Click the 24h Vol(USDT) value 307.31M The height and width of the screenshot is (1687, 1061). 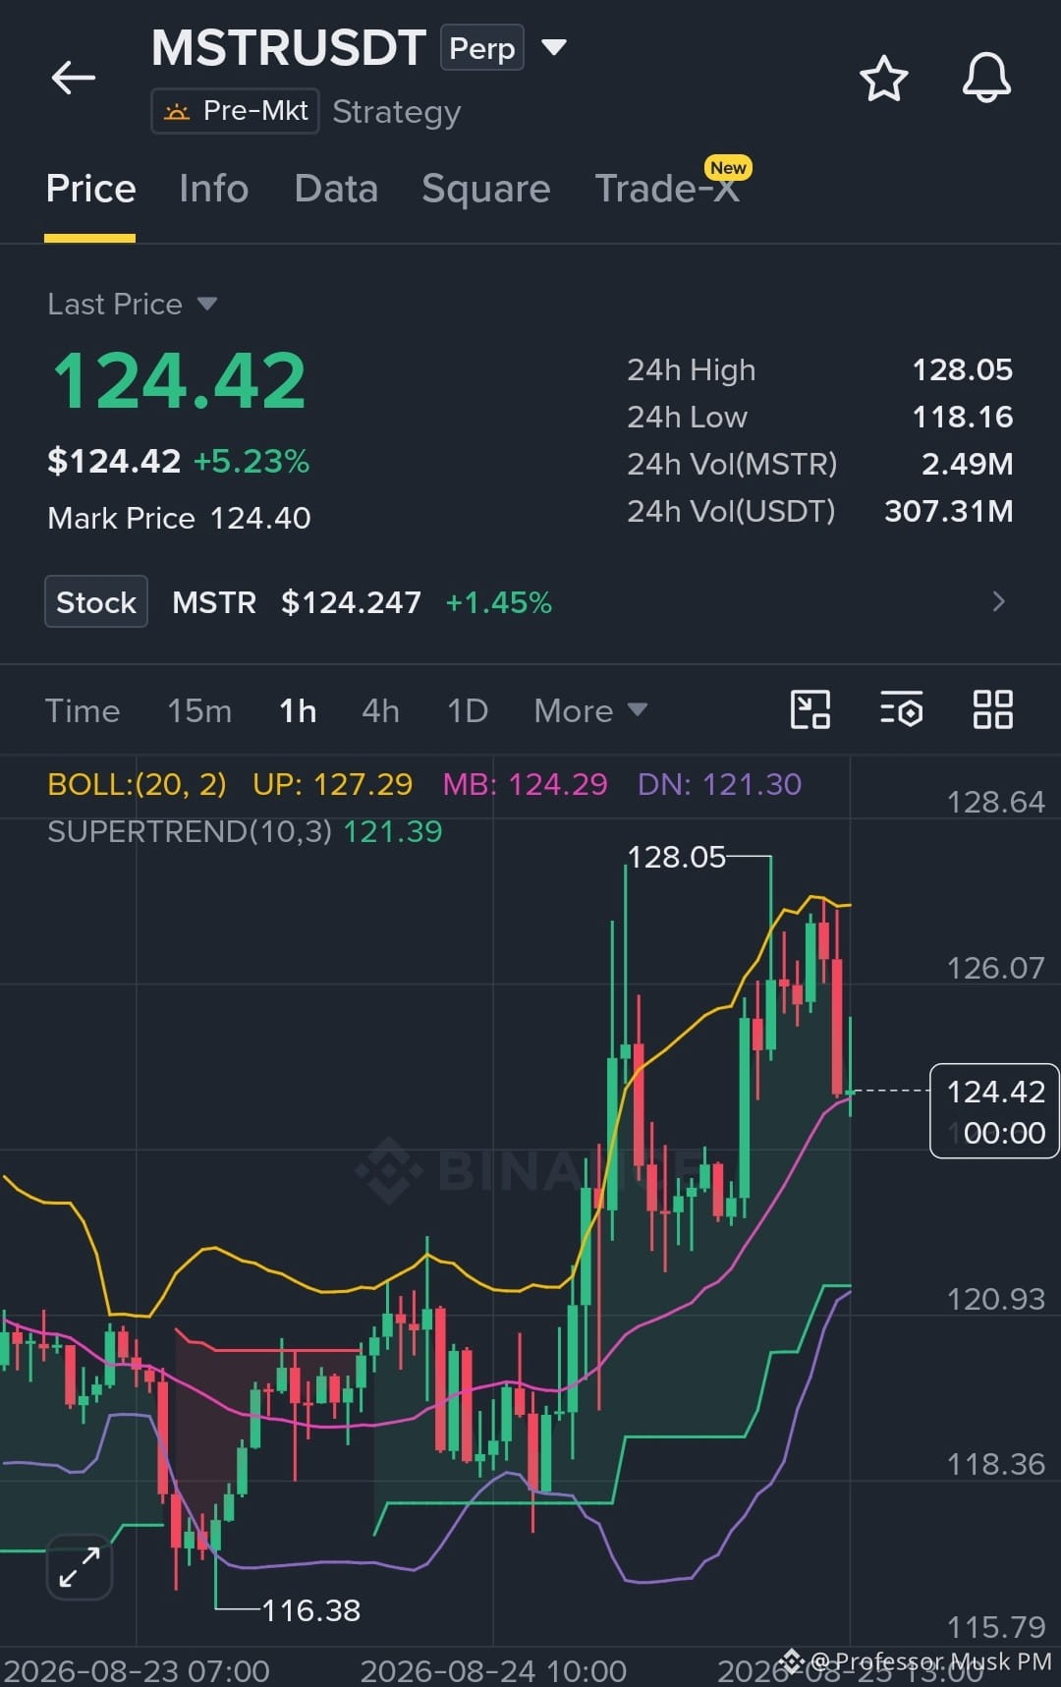(948, 511)
